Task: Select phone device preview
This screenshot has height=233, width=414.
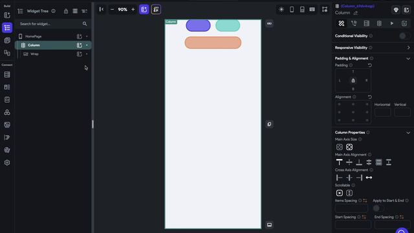Action: click(x=292, y=10)
